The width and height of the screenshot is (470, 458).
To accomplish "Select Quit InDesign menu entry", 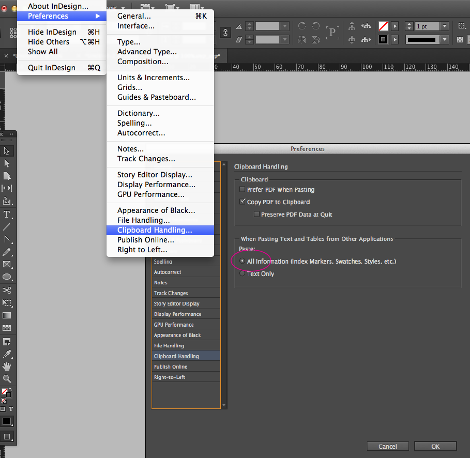I will pos(62,67).
